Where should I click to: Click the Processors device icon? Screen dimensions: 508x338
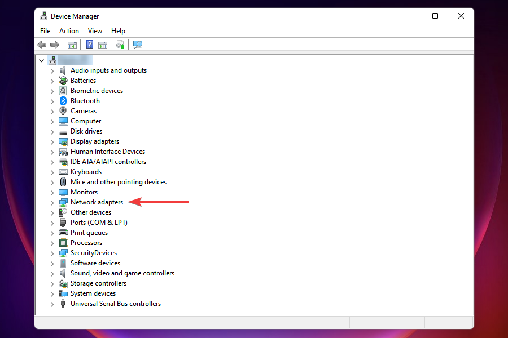pos(62,242)
